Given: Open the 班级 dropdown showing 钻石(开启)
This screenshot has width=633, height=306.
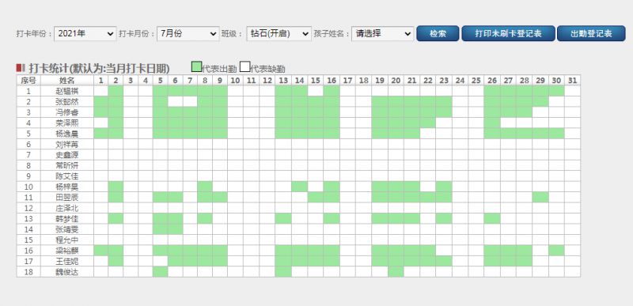Looking at the screenshot, I should 279,34.
